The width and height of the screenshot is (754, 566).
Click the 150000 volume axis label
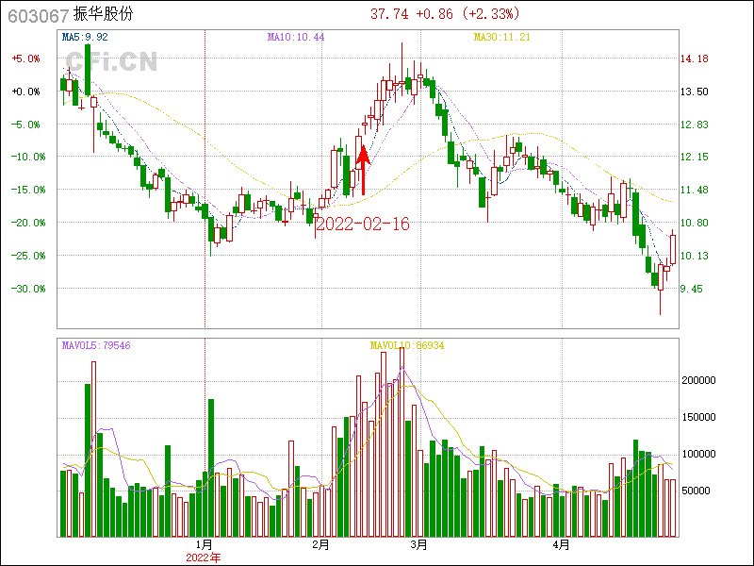pos(698,417)
